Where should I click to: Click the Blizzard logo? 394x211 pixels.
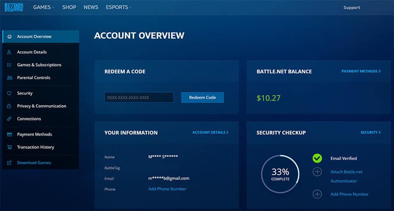[x=14, y=7]
